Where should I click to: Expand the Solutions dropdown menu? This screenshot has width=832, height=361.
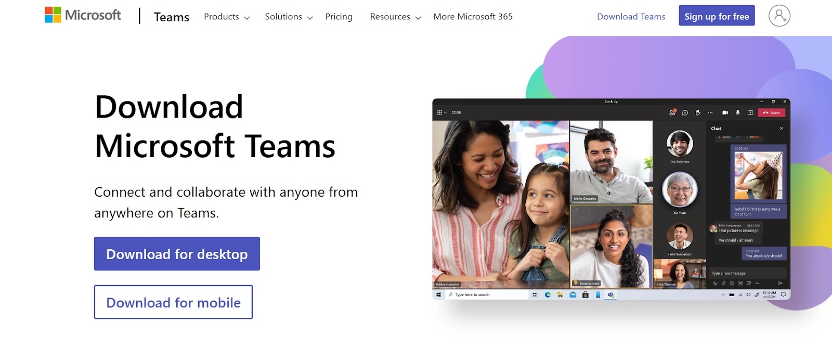pos(289,17)
